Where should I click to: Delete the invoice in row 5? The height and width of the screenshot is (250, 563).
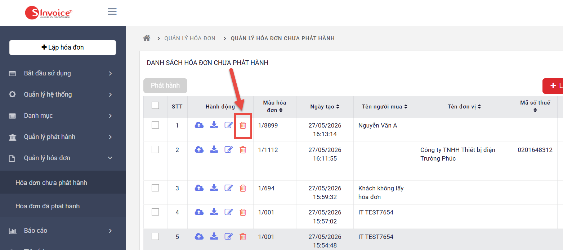tap(243, 237)
